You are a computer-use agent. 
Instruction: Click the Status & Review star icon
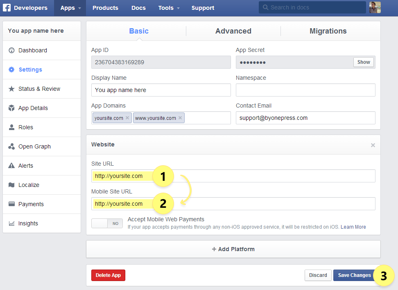(11, 89)
